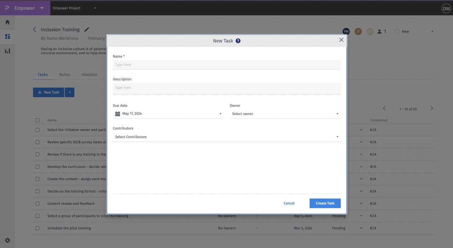
Task: Open the calendar icon in the Due date field
Action: (117, 113)
